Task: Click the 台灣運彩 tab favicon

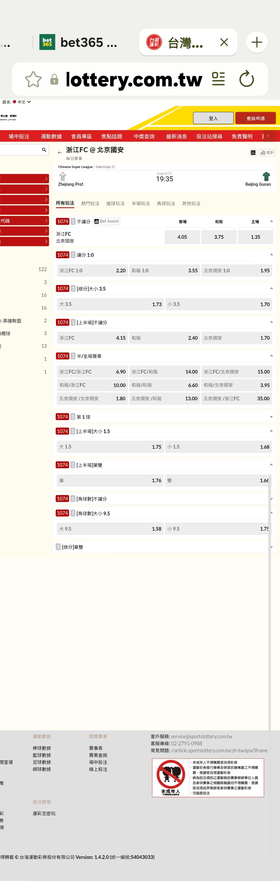Action: coord(154,42)
